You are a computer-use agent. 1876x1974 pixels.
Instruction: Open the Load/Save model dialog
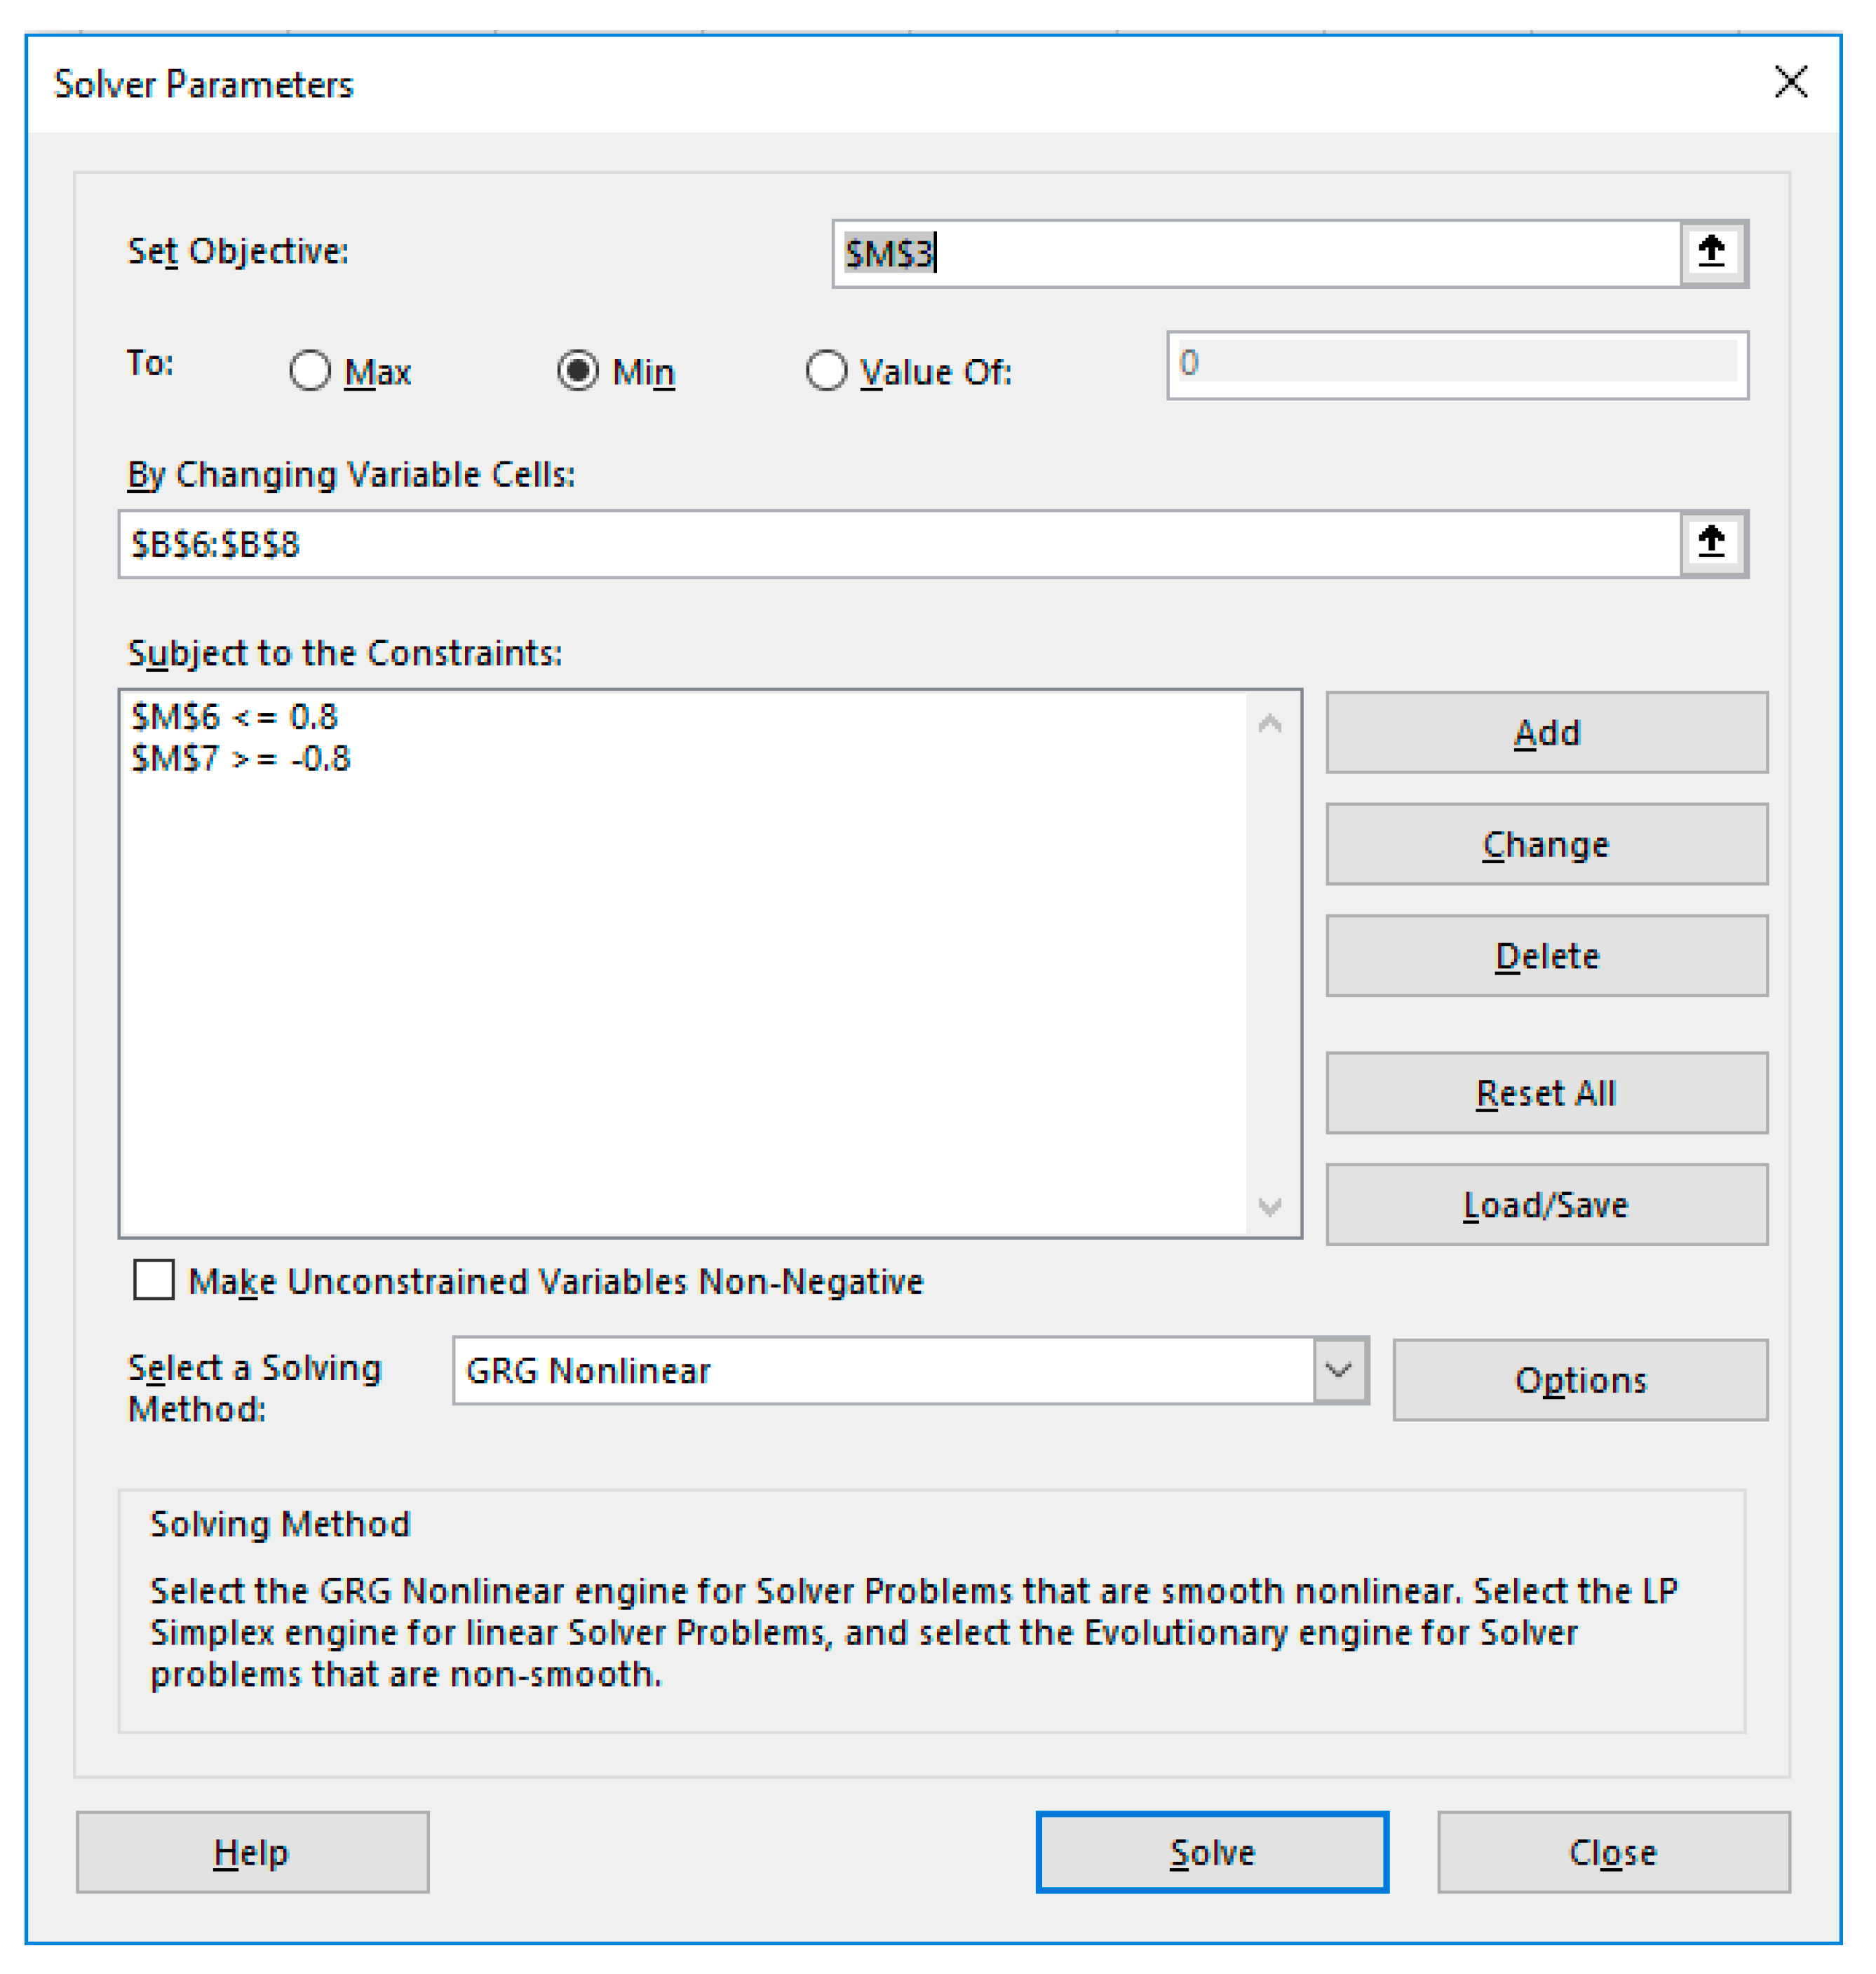pyautogui.click(x=1546, y=1205)
